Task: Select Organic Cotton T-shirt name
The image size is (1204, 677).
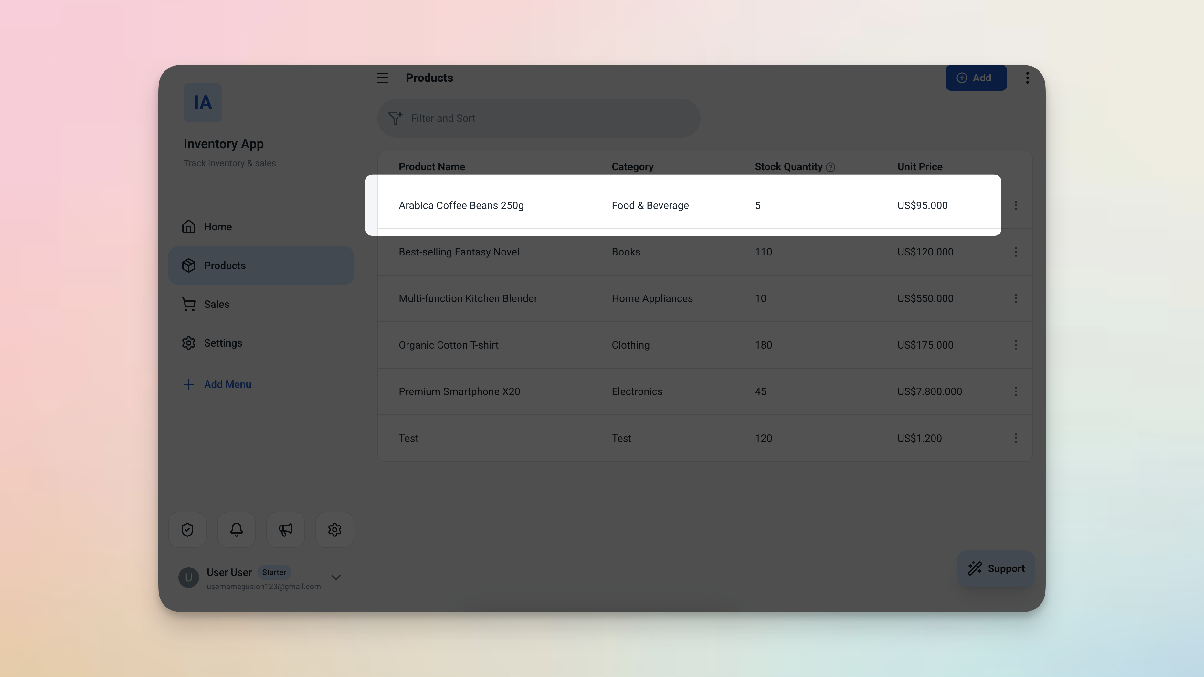Action: (448, 345)
